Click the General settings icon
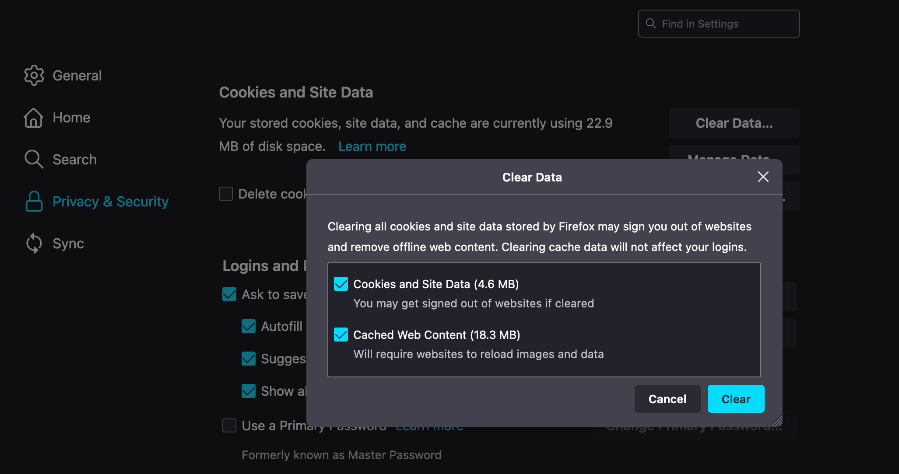Screen dimensions: 899x474 coord(33,75)
